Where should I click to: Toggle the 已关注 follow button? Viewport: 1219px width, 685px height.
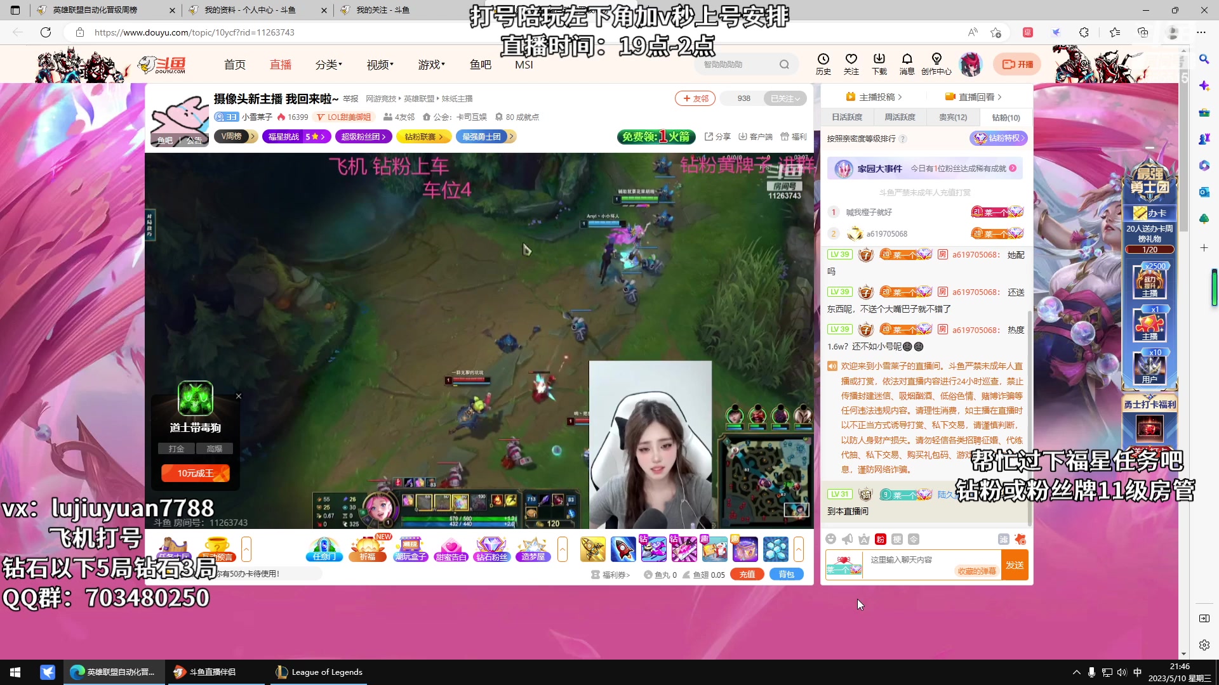point(785,98)
